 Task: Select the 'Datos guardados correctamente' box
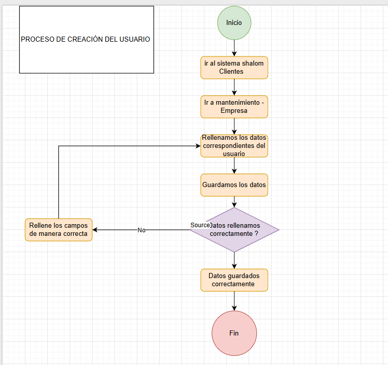[234, 280]
